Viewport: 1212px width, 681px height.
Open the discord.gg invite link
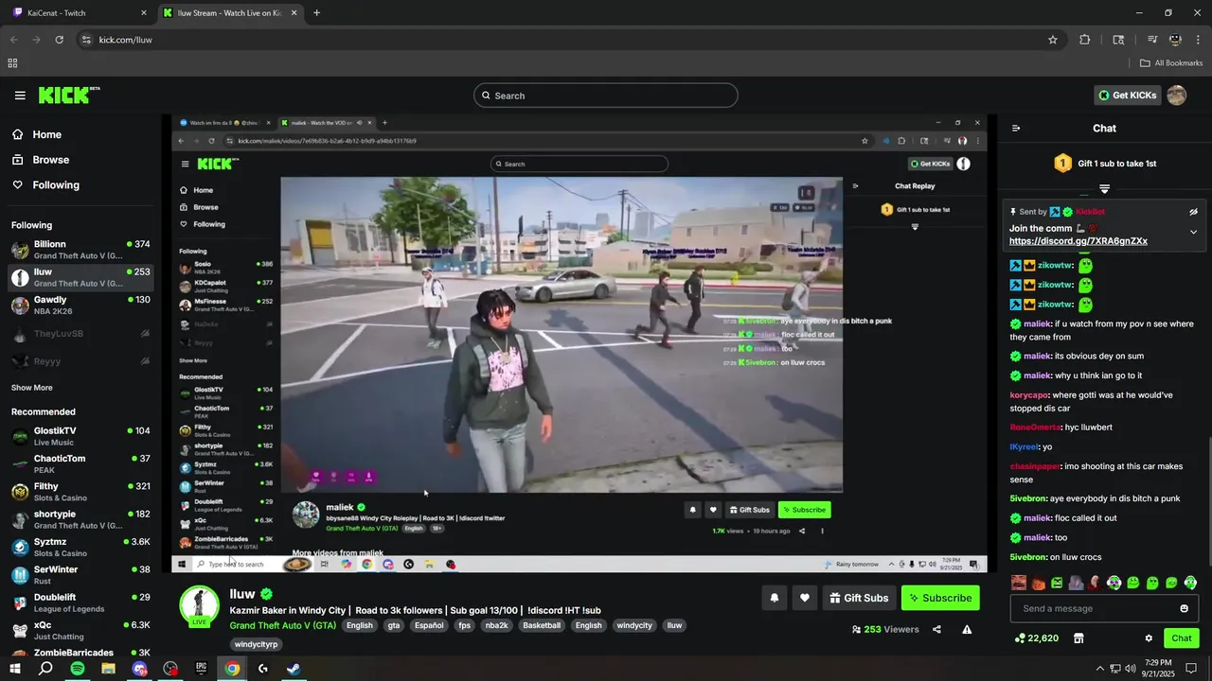[1078, 241]
